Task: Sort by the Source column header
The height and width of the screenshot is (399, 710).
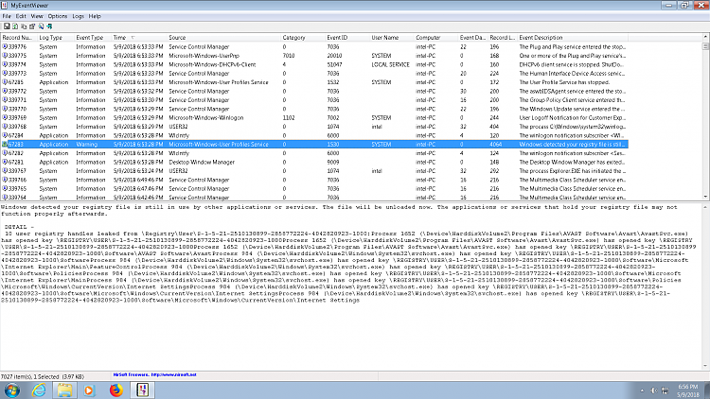Action: click(x=224, y=38)
